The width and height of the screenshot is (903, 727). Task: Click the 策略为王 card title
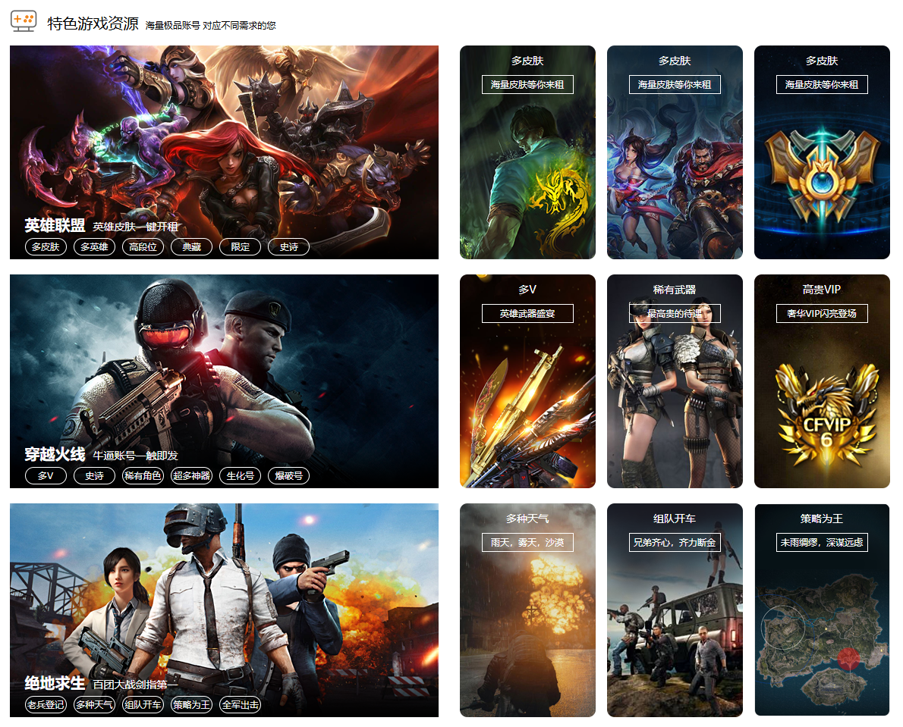[822, 519]
